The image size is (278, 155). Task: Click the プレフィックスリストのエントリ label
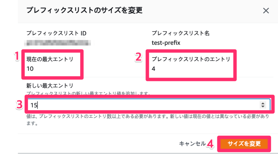191,59
